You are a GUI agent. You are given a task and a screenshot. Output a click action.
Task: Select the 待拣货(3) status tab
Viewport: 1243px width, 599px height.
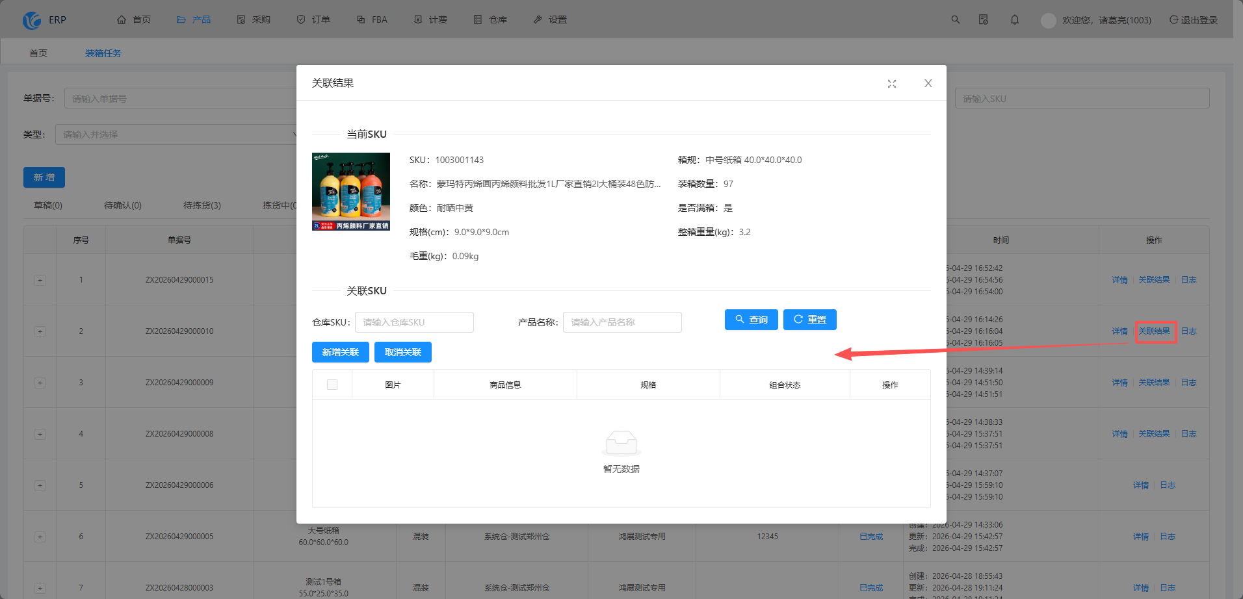pyautogui.click(x=202, y=205)
